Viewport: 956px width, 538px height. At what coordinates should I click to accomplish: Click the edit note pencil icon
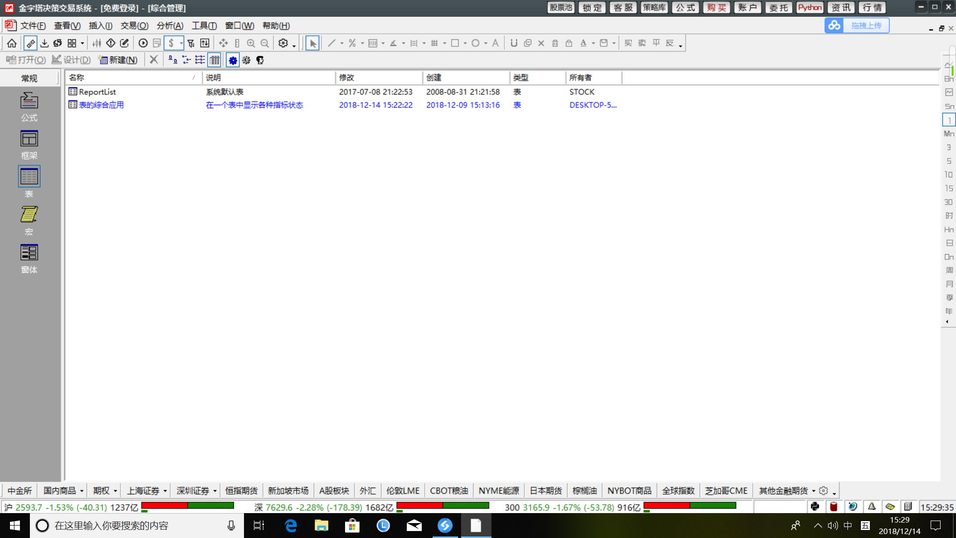tap(124, 43)
